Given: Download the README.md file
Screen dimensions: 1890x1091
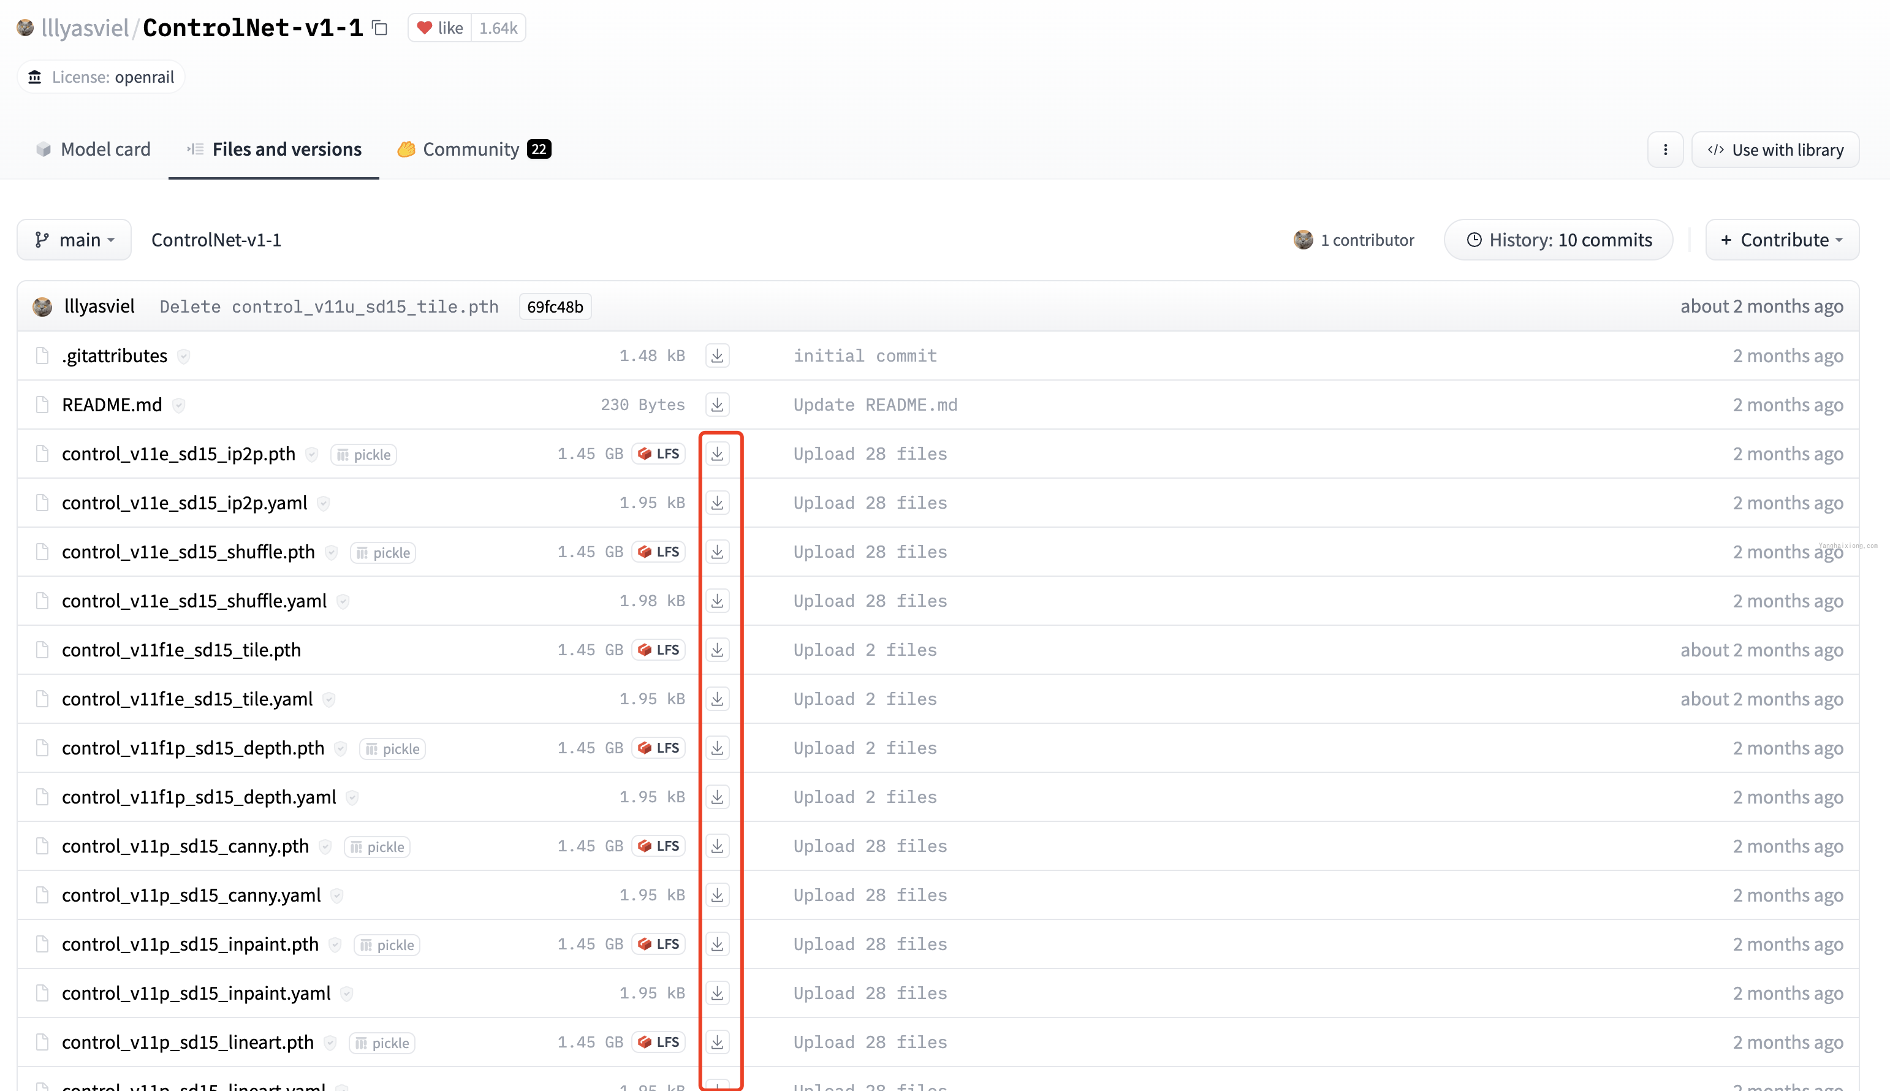Looking at the screenshot, I should (x=717, y=405).
